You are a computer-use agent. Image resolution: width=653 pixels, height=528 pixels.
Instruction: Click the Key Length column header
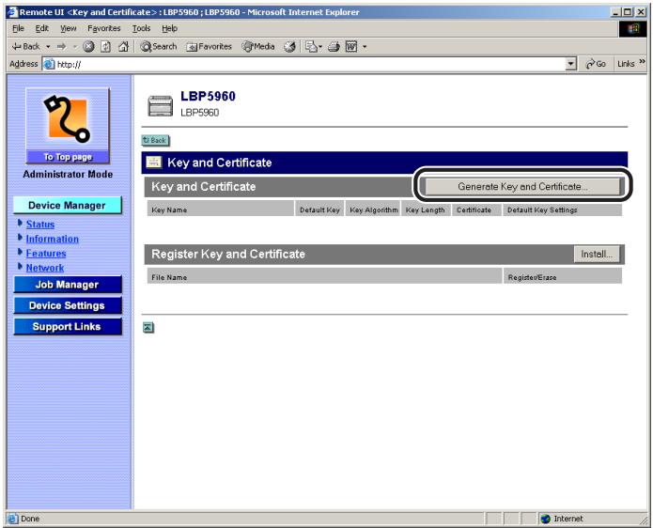point(426,210)
